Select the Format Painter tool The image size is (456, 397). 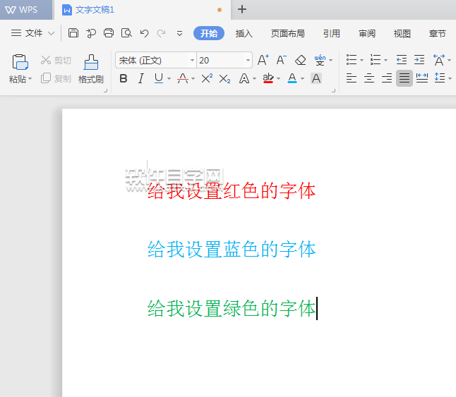pyautogui.click(x=91, y=69)
